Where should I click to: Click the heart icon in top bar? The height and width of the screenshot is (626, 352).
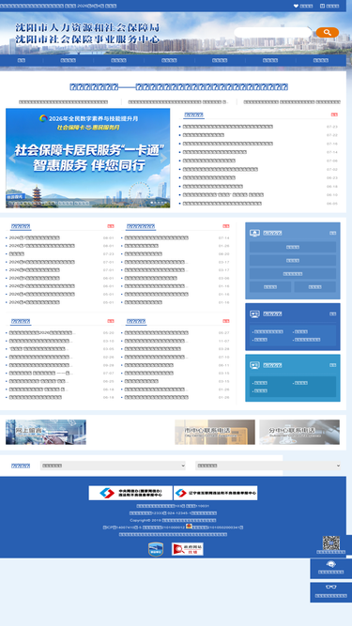(296, 6)
